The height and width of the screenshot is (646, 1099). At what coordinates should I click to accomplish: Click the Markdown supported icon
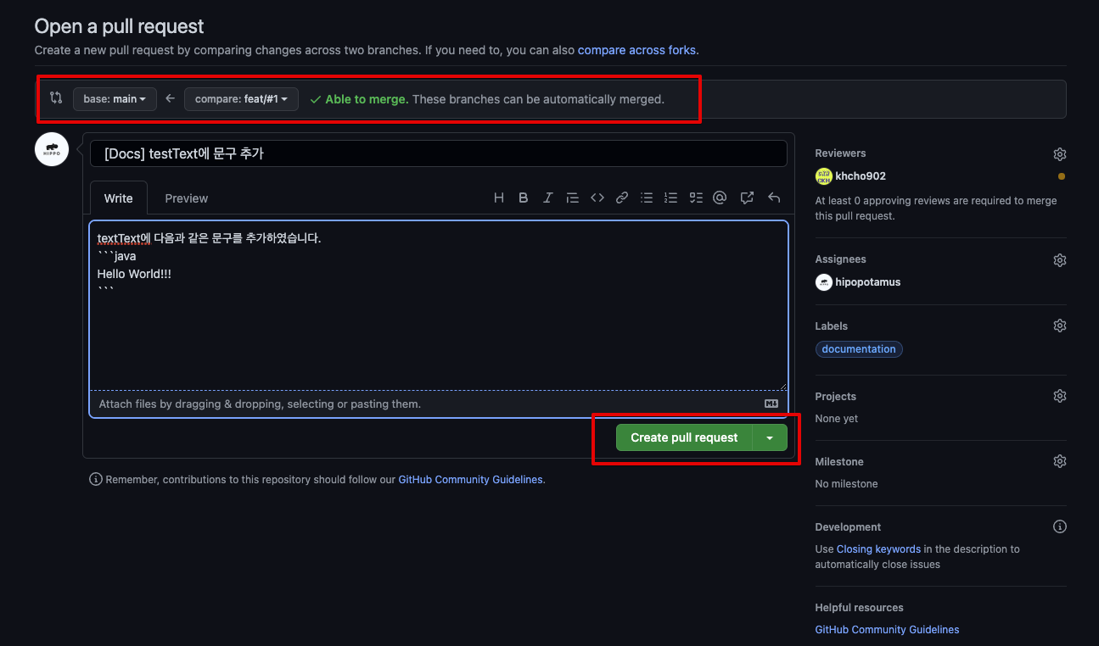click(771, 404)
